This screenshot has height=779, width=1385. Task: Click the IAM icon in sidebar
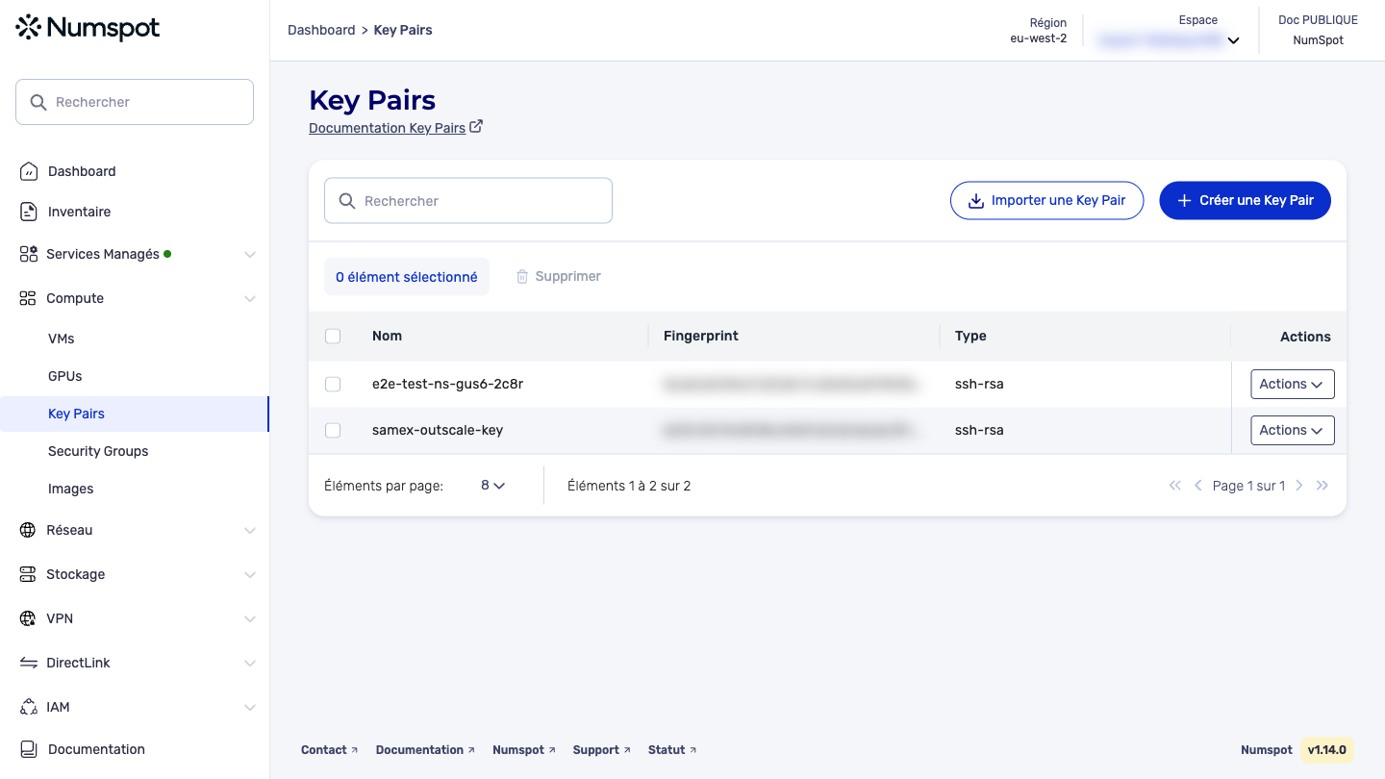[x=29, y=707]
